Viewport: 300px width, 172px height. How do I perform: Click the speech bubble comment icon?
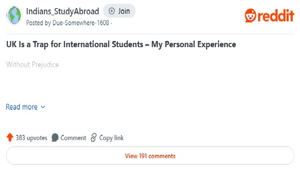[55, 138]
